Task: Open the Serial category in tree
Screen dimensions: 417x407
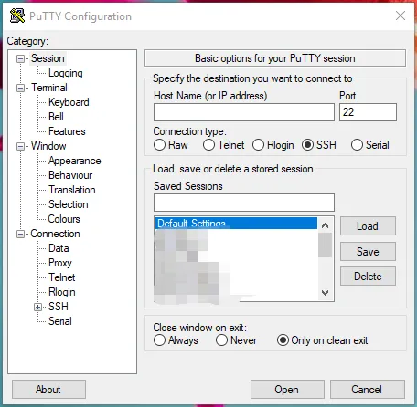Action: 60,321
